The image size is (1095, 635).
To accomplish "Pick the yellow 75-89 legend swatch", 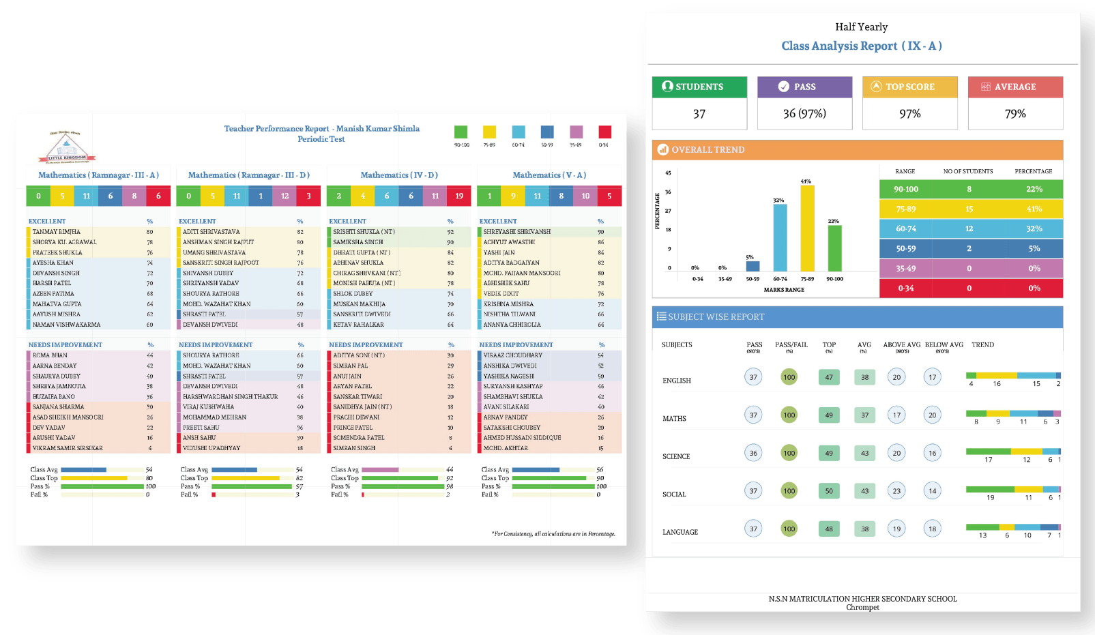I will click(x=489, y=132).
